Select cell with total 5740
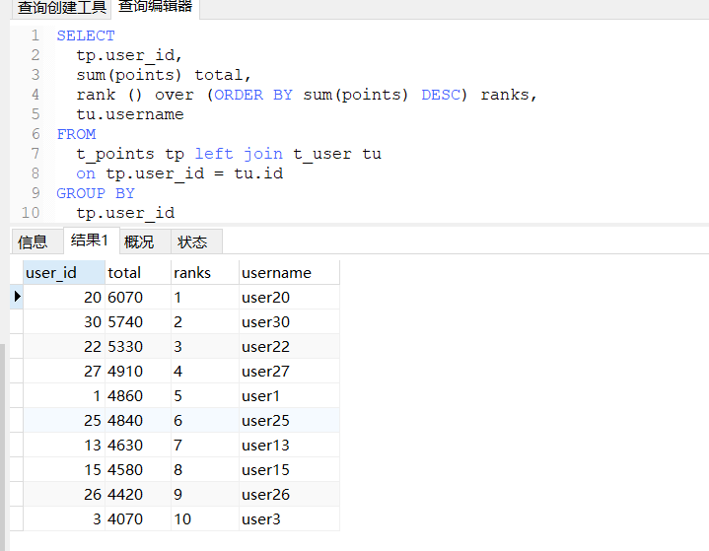709x551 pixels. [138, 322]
